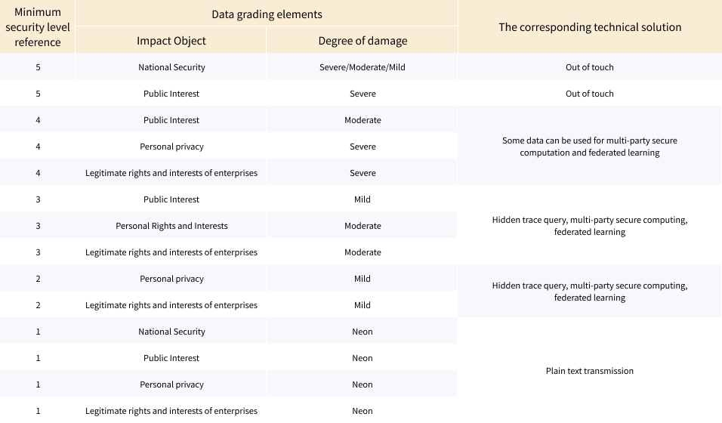
Task: Select "National Security" in the level 1 row
Action: [171, 332]
